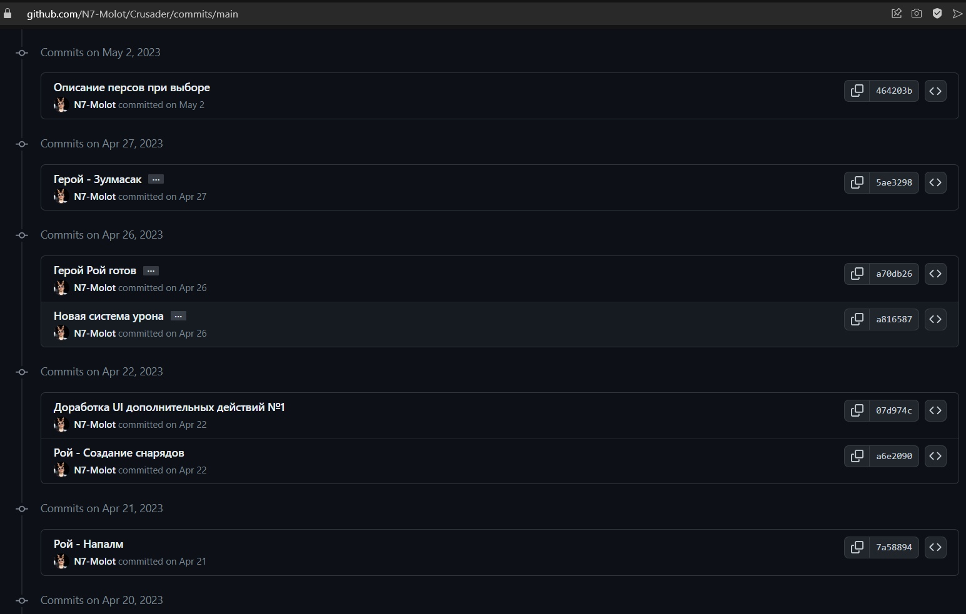Copy full SHA for commit a70db26
The height and width of the screenshot is (614, 966).
857,274
